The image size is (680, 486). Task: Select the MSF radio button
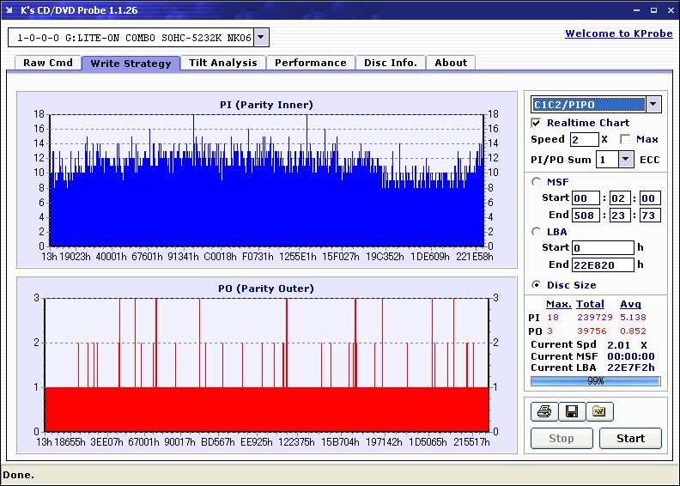[537, 181]
